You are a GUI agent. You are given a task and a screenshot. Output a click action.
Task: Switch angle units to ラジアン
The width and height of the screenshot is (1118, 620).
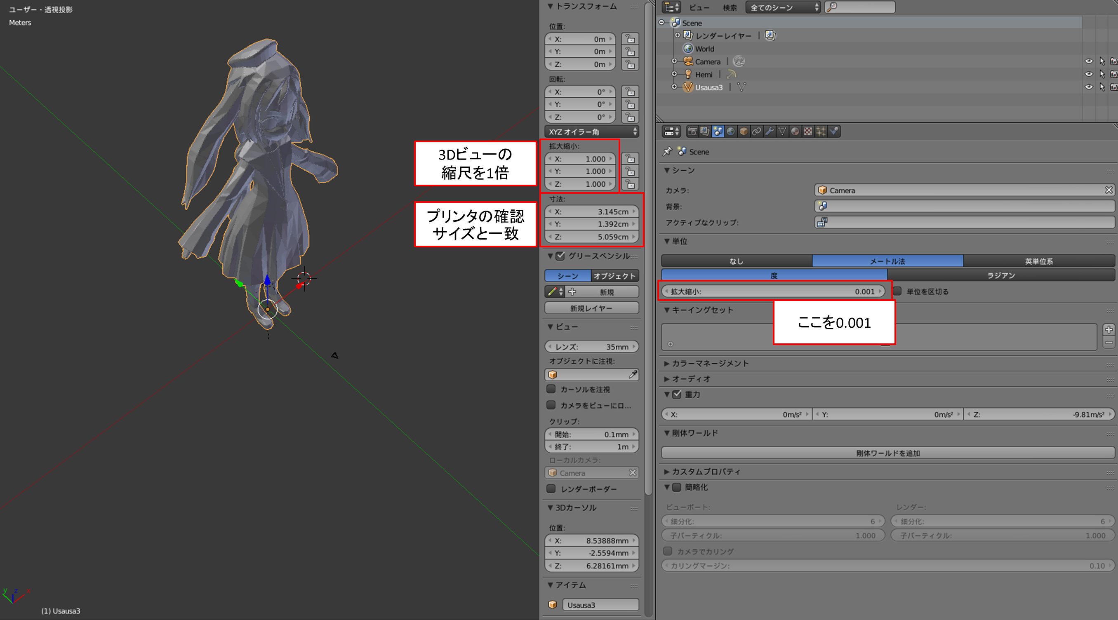point(1001,275)
